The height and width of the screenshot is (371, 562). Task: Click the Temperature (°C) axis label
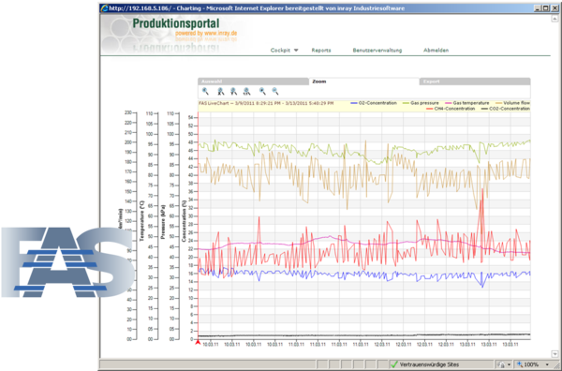point(141,221)
